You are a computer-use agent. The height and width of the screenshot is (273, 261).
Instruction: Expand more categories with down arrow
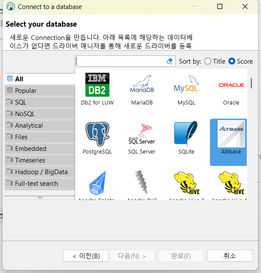pos(40,198)
